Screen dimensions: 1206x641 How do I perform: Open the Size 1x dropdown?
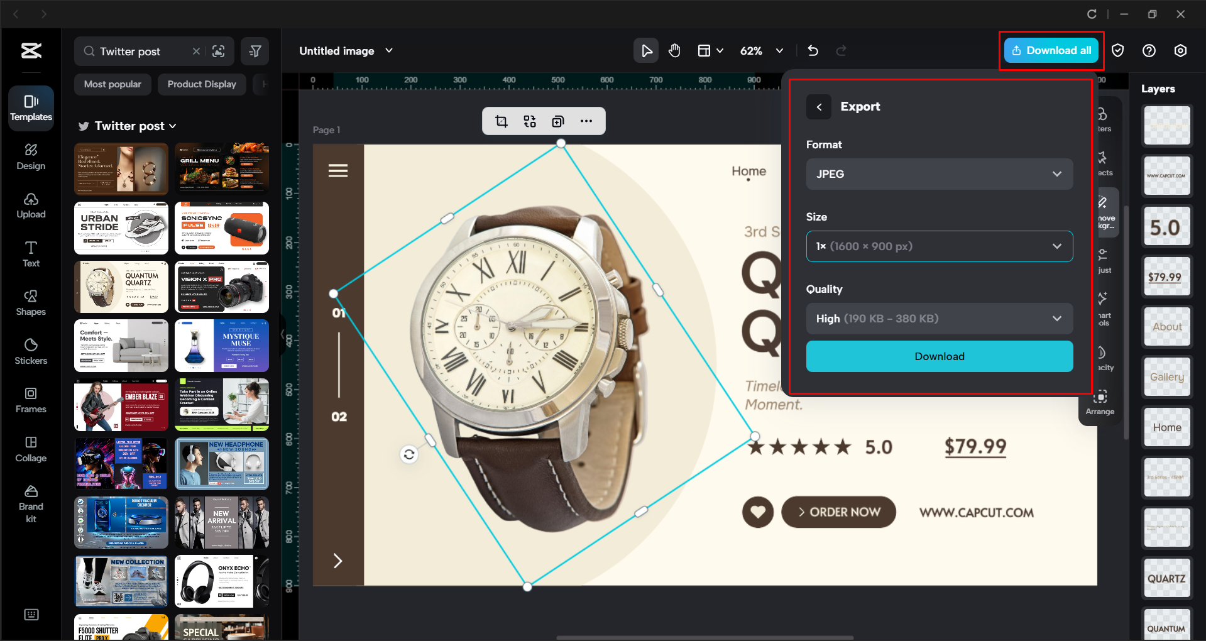click(940, 246)
